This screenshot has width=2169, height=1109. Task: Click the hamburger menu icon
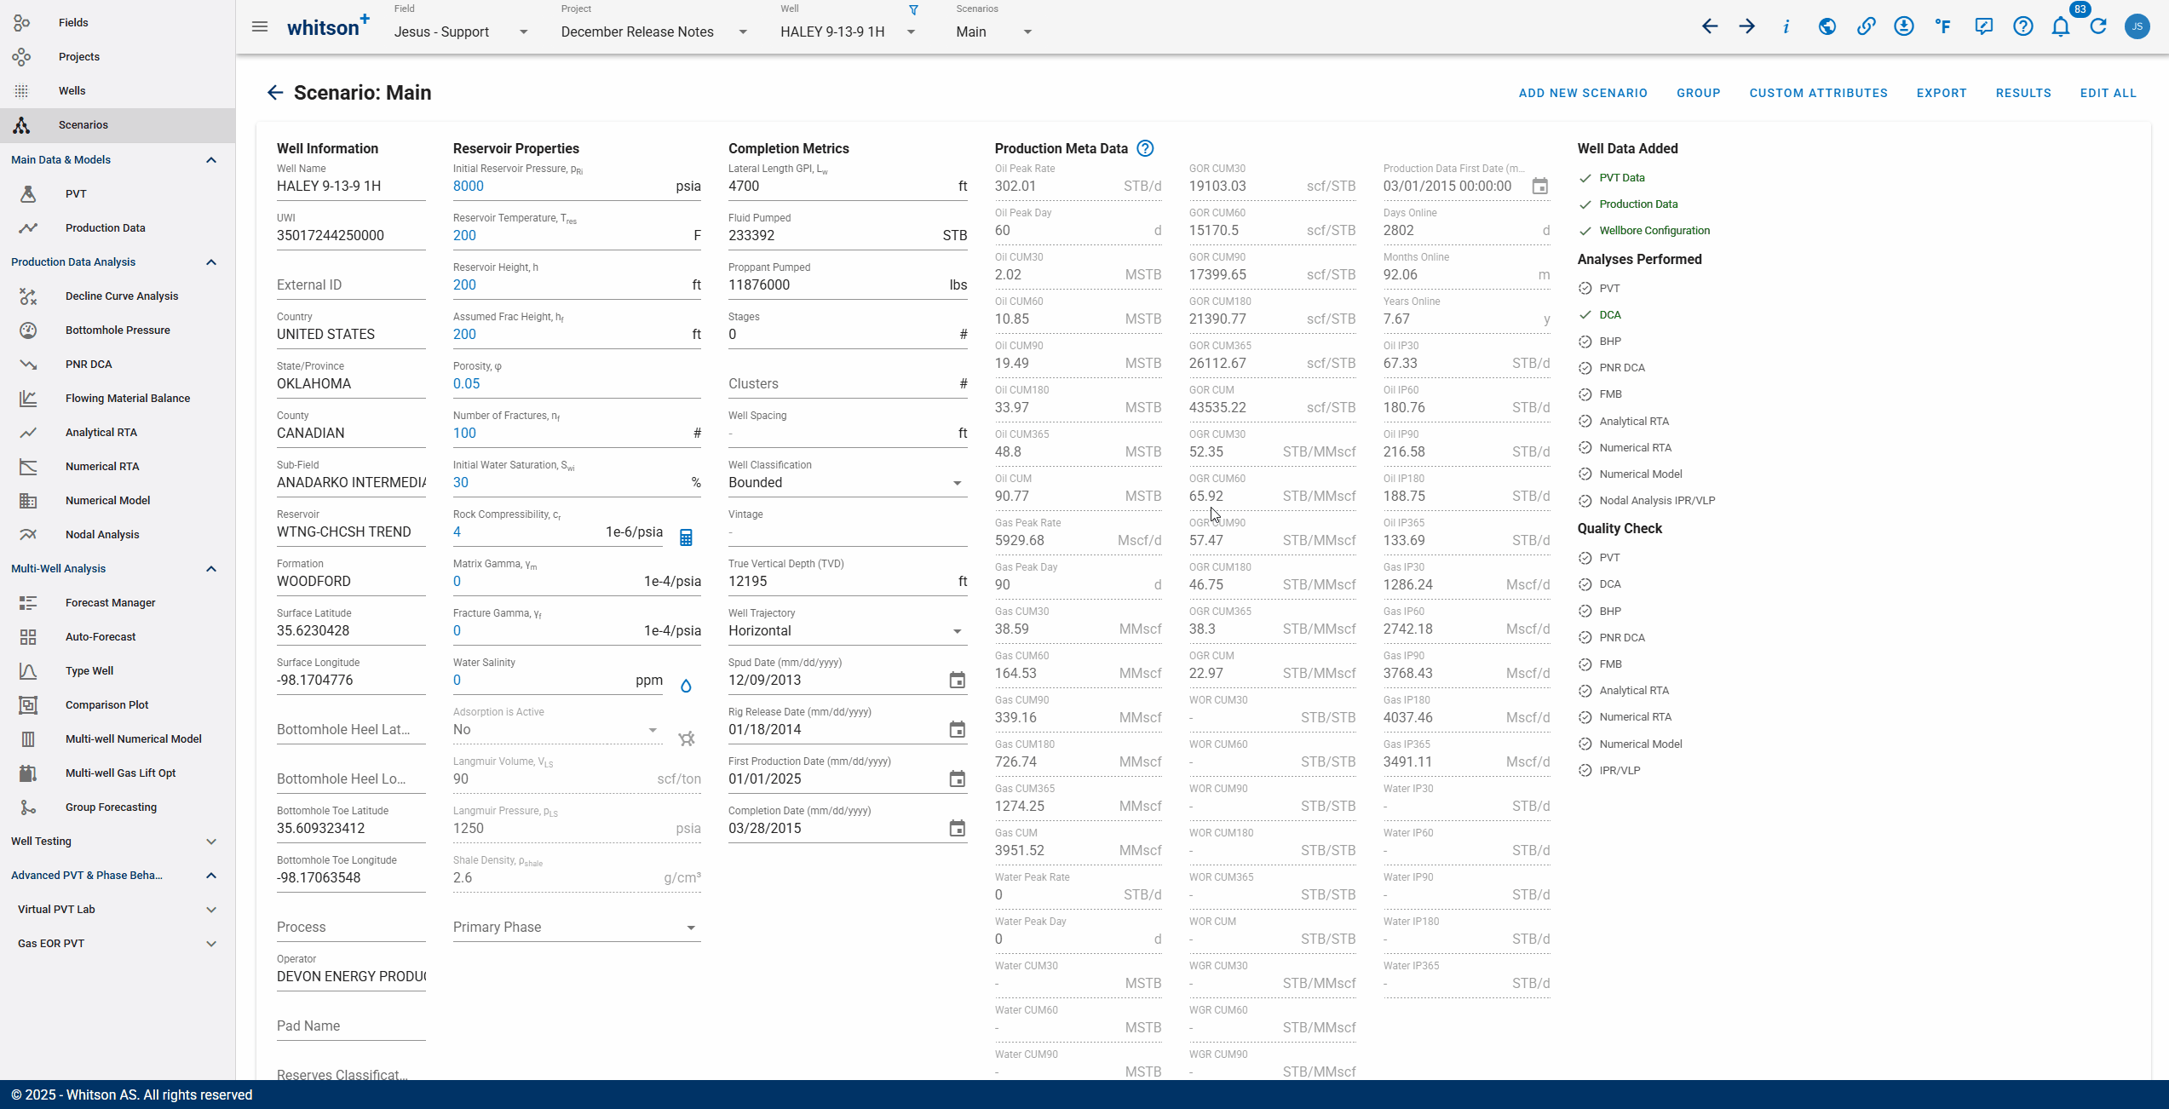pos(260,26)
